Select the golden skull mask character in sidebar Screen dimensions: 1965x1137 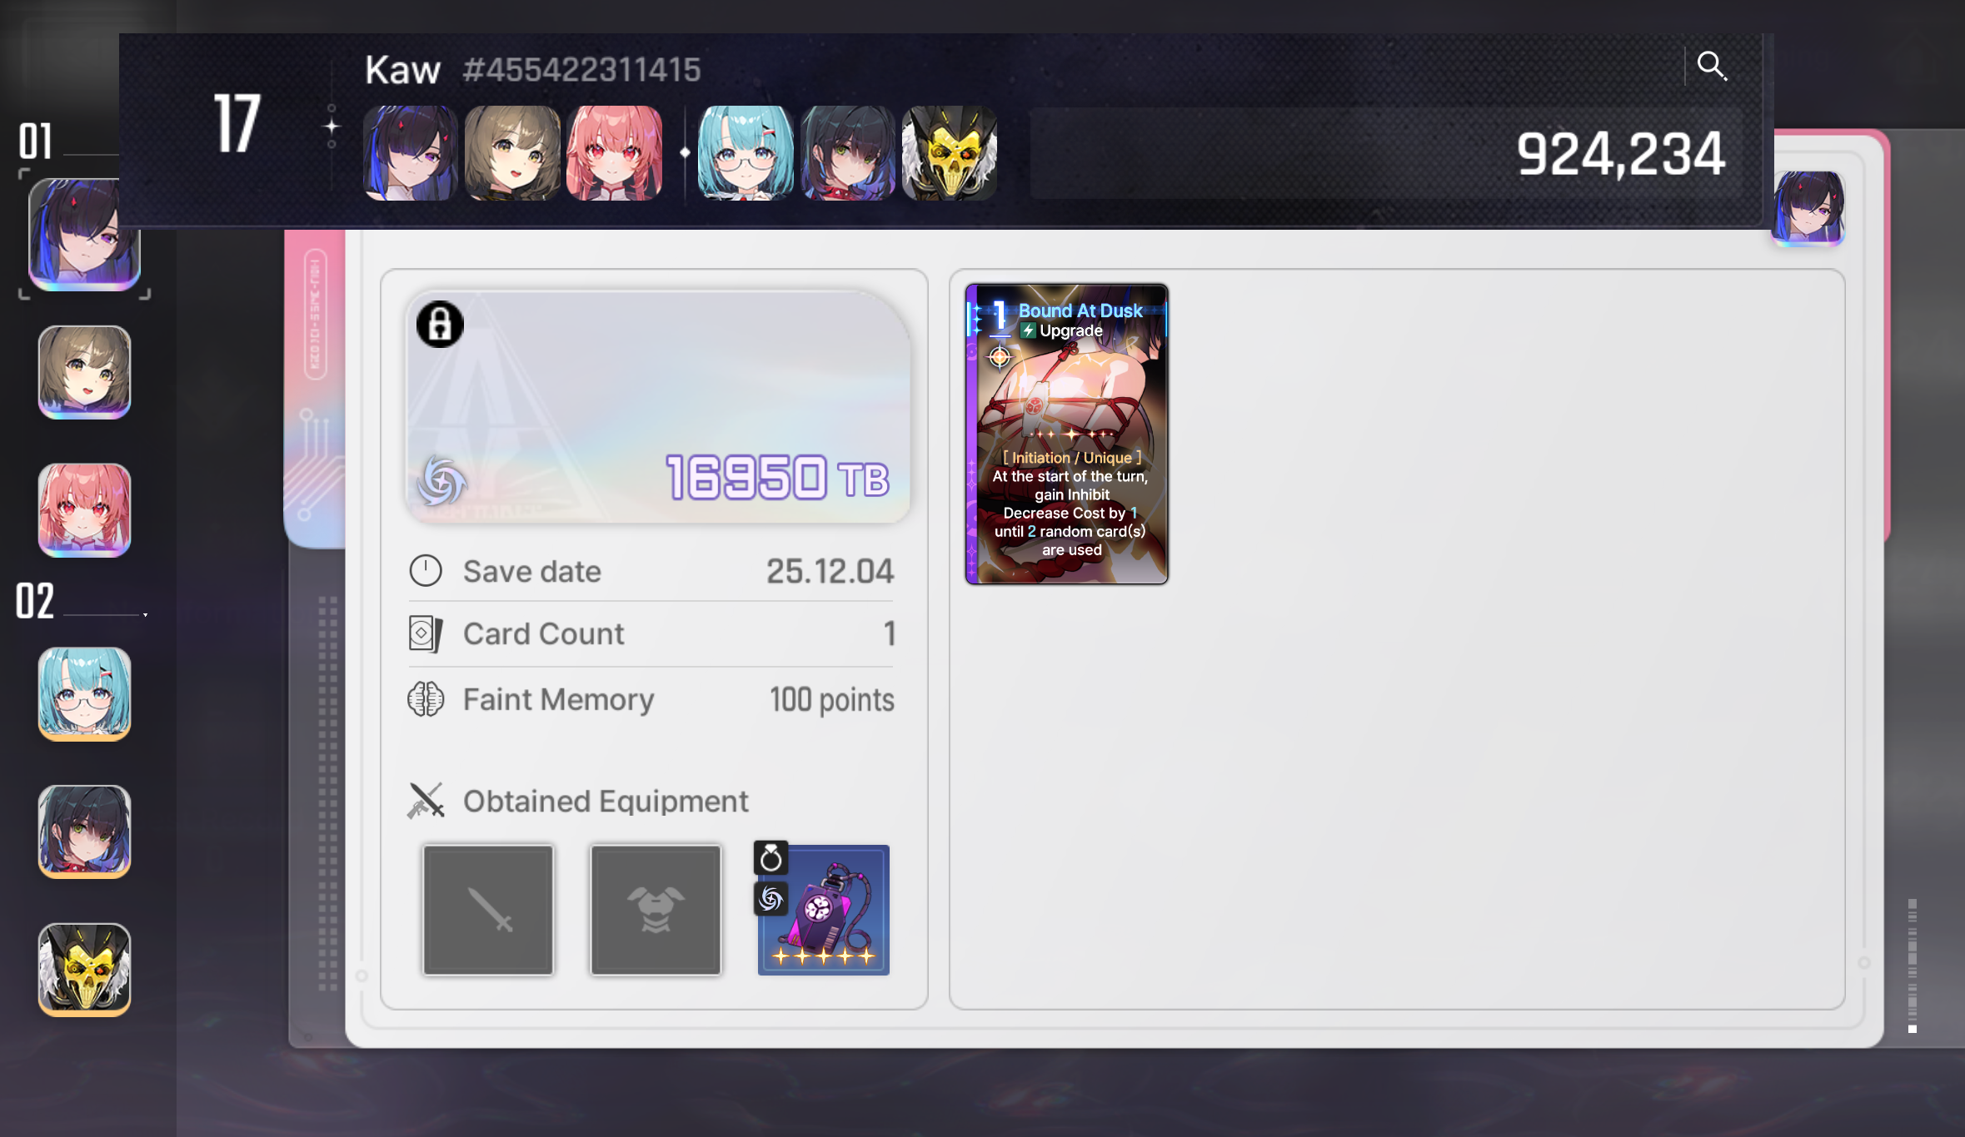point(84,970)
